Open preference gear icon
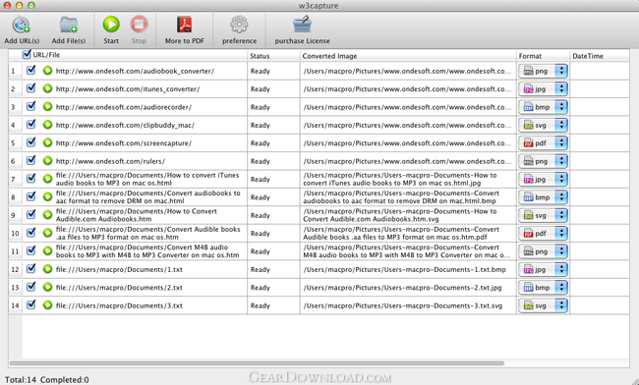This screenshot has height=385, width=639. (x=239, y=25)
